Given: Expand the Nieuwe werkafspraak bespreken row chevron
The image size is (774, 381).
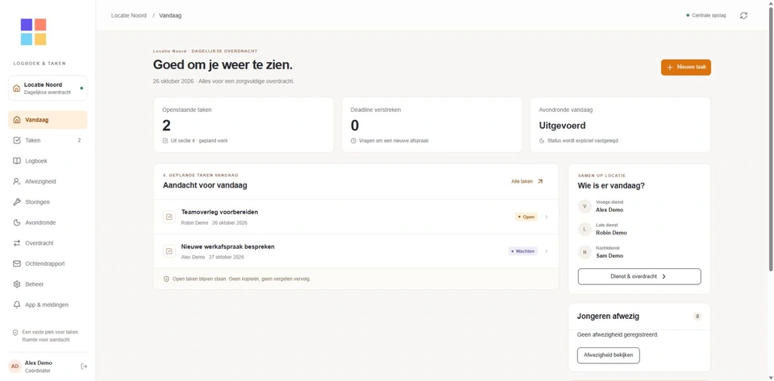Looking at the screenshot, I should tap(546, 251).
